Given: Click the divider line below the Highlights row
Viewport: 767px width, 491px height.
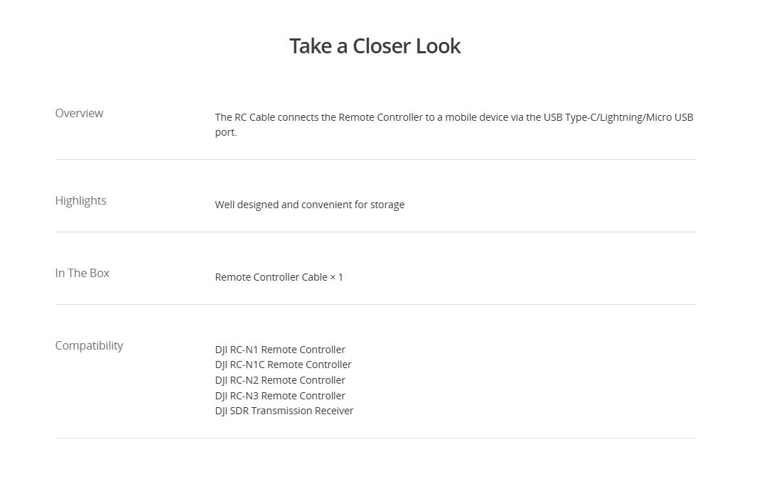Looking at the screenshot, I should point(375,232).
